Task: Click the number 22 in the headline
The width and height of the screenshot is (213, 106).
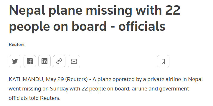Action: coord(173,11)
